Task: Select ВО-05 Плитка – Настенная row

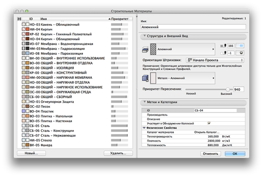Action: click(75, 121)
